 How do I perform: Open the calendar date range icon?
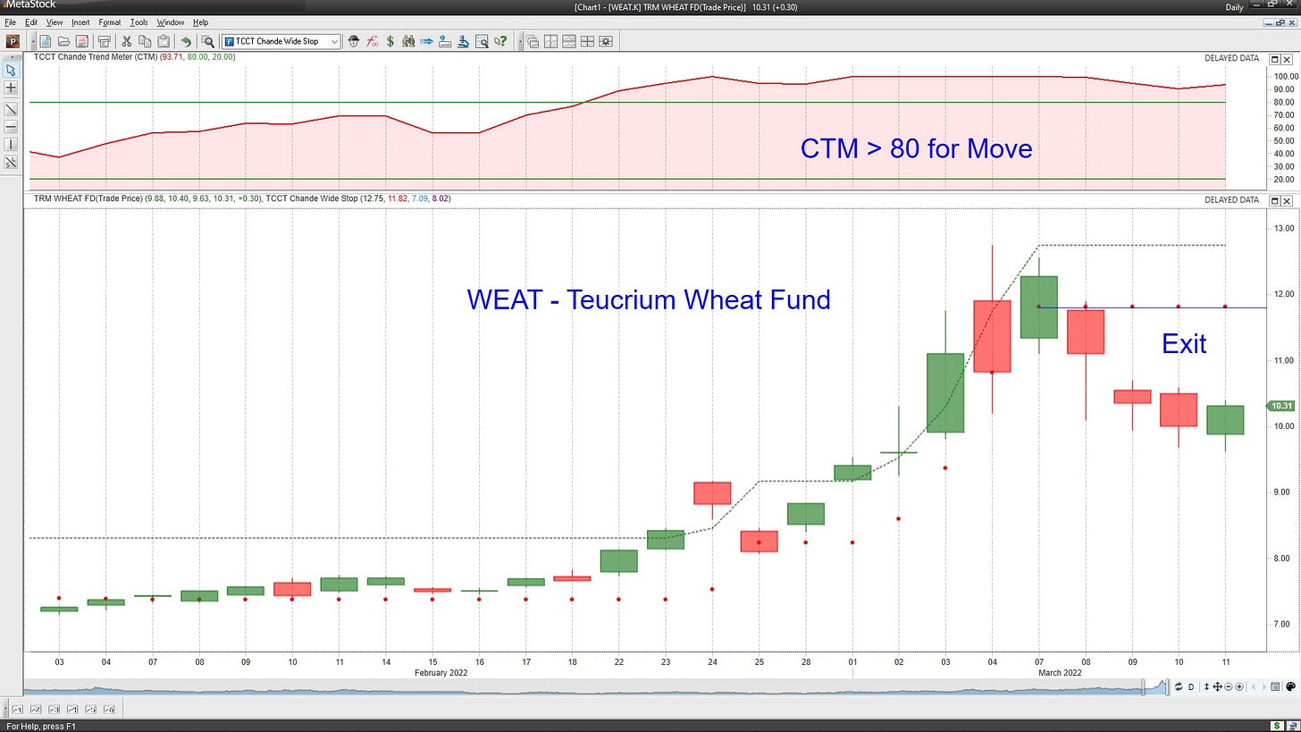(1276, 686)
